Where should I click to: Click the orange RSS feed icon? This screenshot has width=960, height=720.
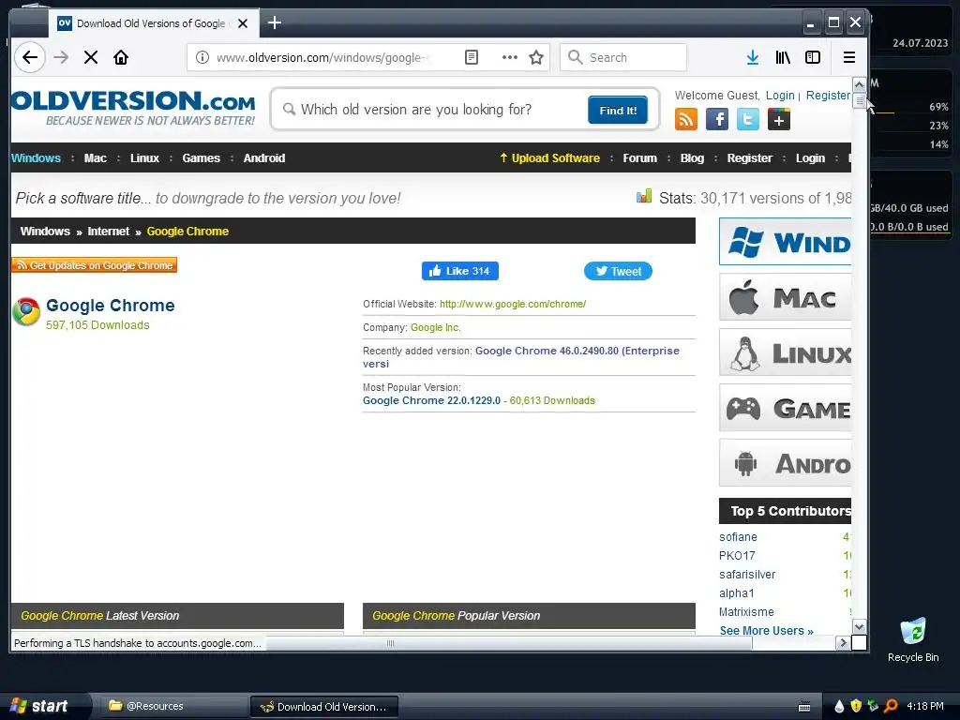[685, 119]
